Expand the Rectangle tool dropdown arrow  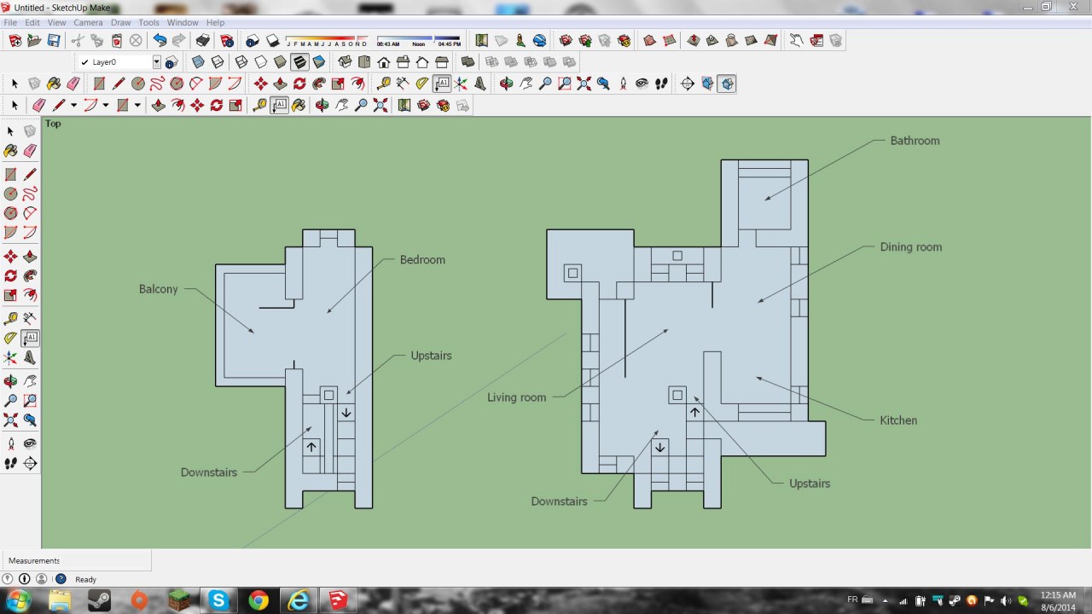tap(136, 106)
